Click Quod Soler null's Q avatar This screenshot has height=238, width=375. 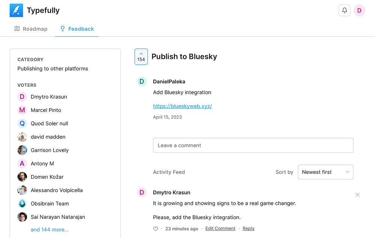22,124
